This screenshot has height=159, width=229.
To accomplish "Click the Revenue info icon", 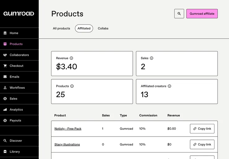I will pyautogui.click(x=71, y=58).
